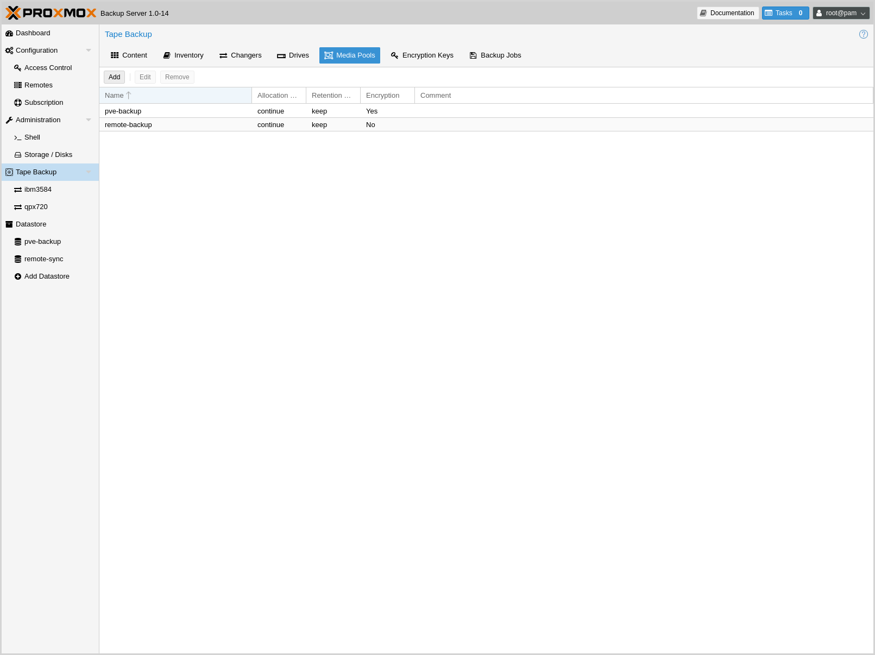Open the Documentation button

coord(727,13)
